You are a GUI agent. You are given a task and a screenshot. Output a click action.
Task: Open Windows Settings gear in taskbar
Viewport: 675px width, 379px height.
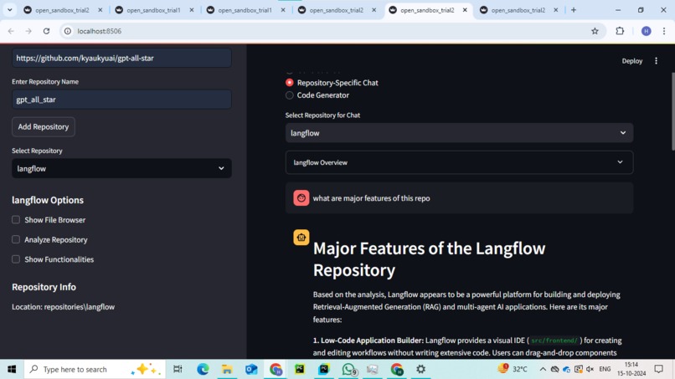pyautogui.click(x=420, y=369)
